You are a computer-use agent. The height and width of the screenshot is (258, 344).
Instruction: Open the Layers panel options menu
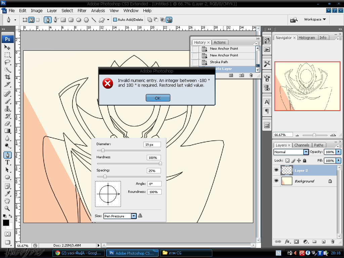[339, 146]
